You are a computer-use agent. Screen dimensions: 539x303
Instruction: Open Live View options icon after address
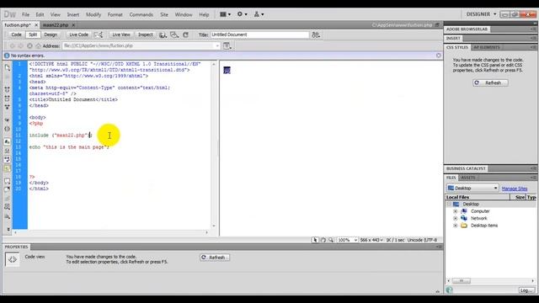[x=227, y=45]
